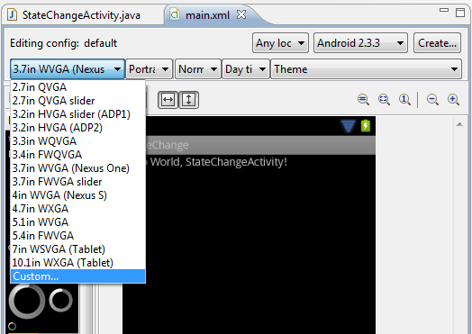Click the canvas scrollbar up arrow
Viewport: 472px width, 334px height.
459,124
